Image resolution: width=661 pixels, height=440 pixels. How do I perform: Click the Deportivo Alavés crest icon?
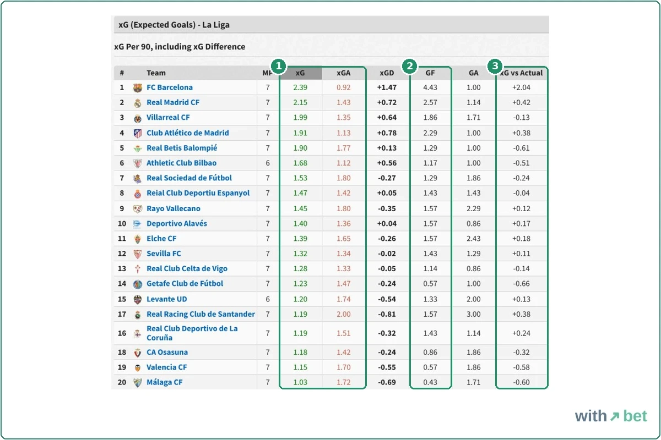point(138,224)
